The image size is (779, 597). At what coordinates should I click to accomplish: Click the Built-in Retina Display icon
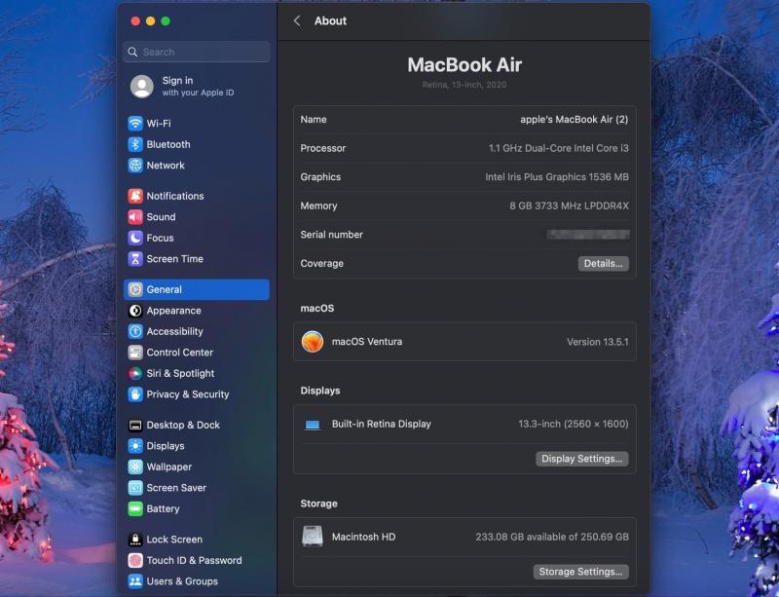313,424
